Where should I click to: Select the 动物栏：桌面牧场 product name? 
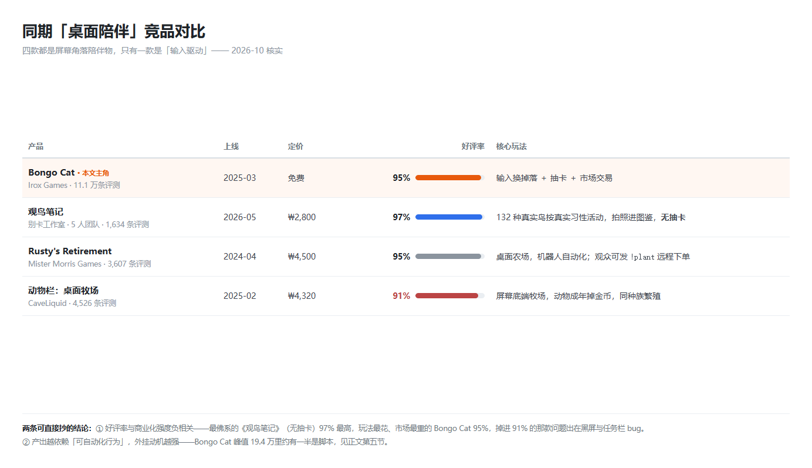(x=63, y=291)
